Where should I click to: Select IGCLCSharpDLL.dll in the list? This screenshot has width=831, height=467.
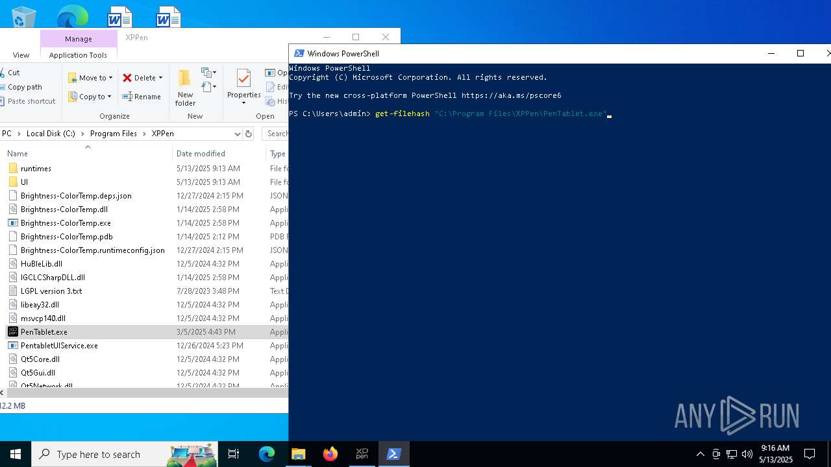click(53, 278)
